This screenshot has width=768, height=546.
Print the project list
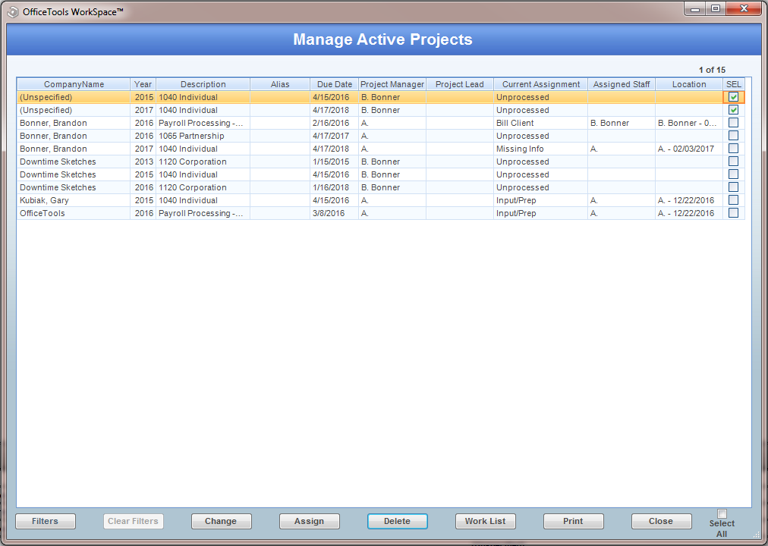(x=573, y=521)
